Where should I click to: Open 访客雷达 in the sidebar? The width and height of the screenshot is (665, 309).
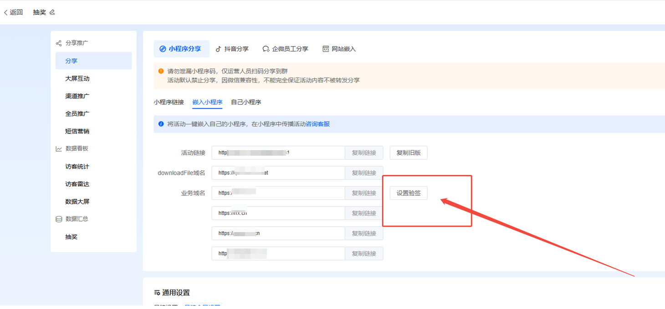coord(77,184)
